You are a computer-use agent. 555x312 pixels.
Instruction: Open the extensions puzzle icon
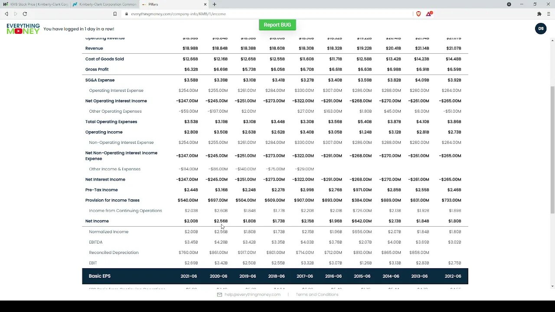click(539, 14)
